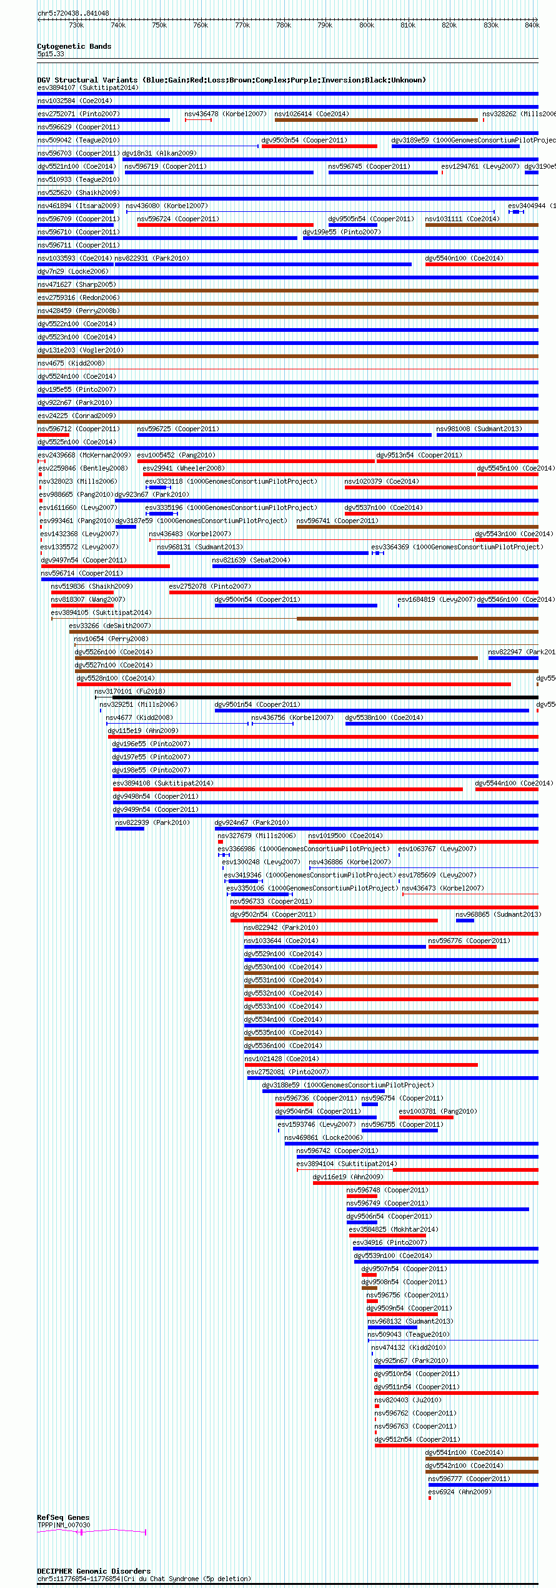The height and width of the screenshot is (1588, 556).
Task: Select the 820k ruler tick label
Action: [449, 25]
